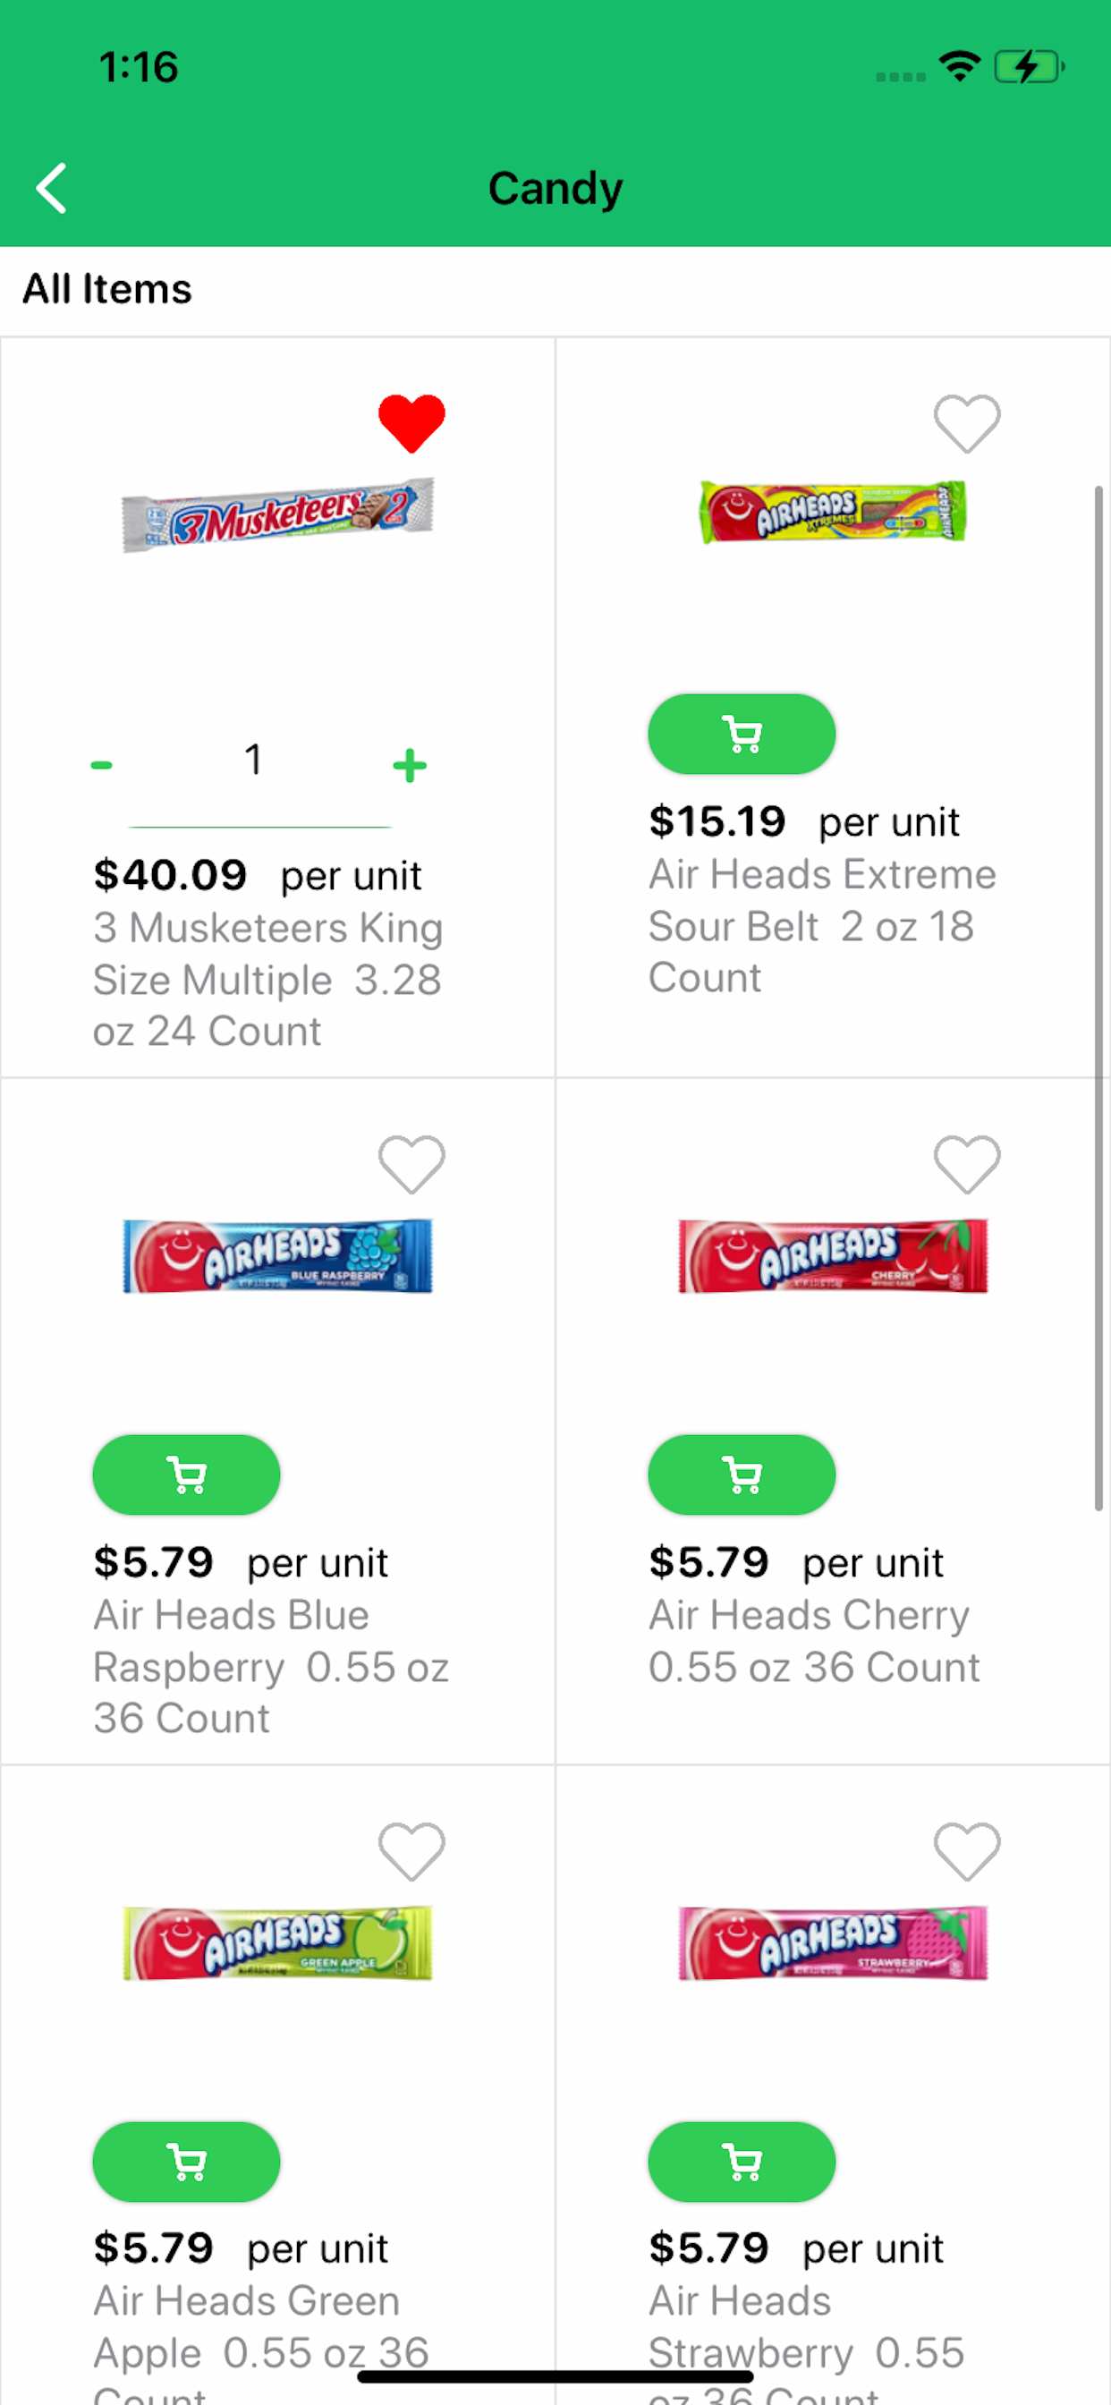Decrease 3 Musketeers quantity with minus
Image resolution: width=1111 pixels, height=2405 pixels.
coord(101,766)
